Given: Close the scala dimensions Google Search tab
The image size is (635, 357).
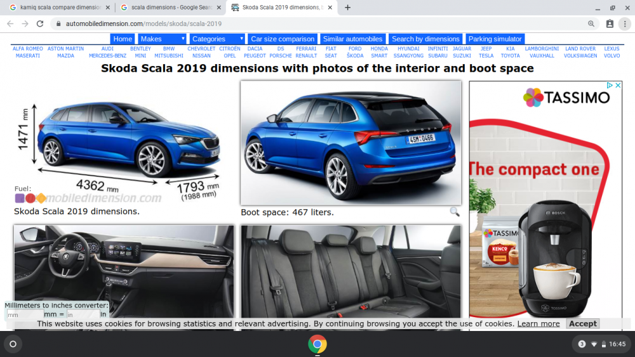Looking at the screenshot, I should click(x=218, y=7).
